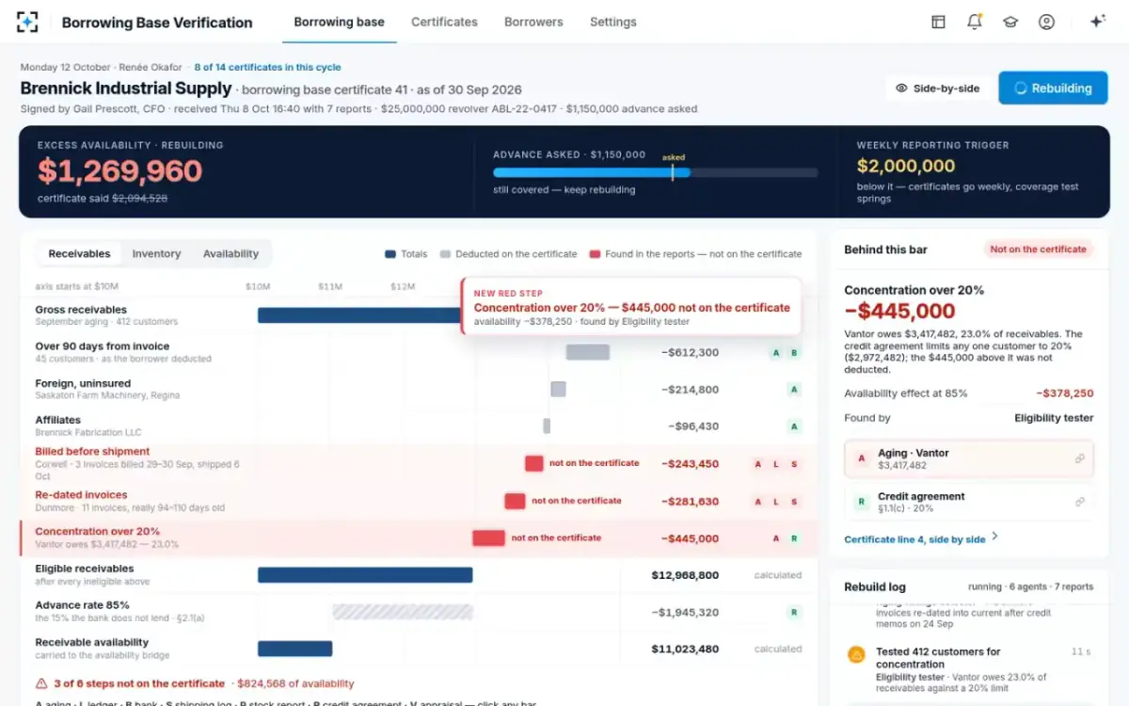The height and width of the screenshot is (706, 1129).
Task: Click the Rebuilding button
Action: [1053, 88]
